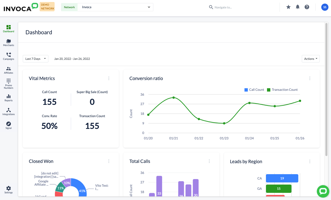Open the help question mark icon
This screenshot has width=331, height=200.
(x=307, y=7)
